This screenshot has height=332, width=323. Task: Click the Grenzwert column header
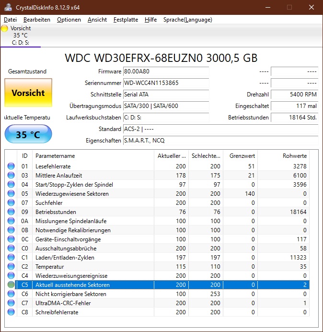pyautogui.click(x=240, y=156)
